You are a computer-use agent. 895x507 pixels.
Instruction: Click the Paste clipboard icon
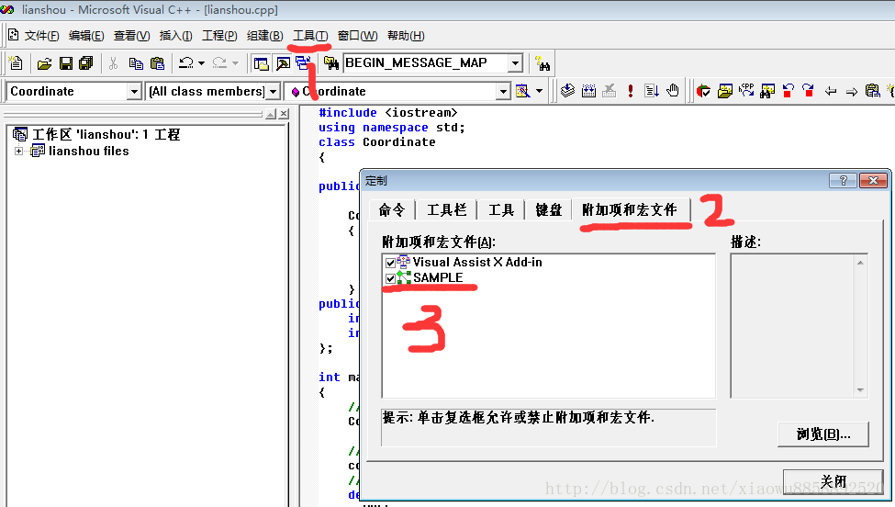[157, 63]
